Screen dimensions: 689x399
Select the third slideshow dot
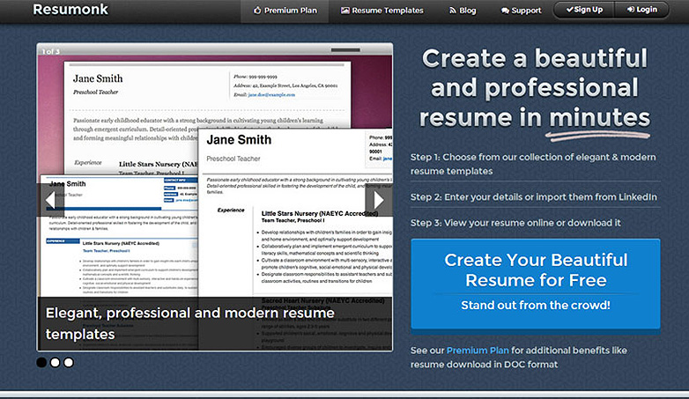[x=69, y=363]
